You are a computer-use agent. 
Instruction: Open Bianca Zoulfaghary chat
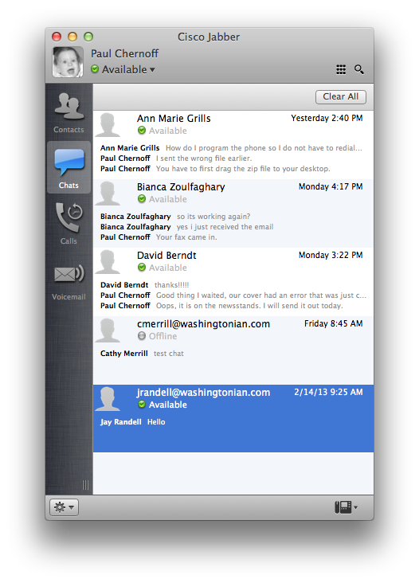coord(233,213)
